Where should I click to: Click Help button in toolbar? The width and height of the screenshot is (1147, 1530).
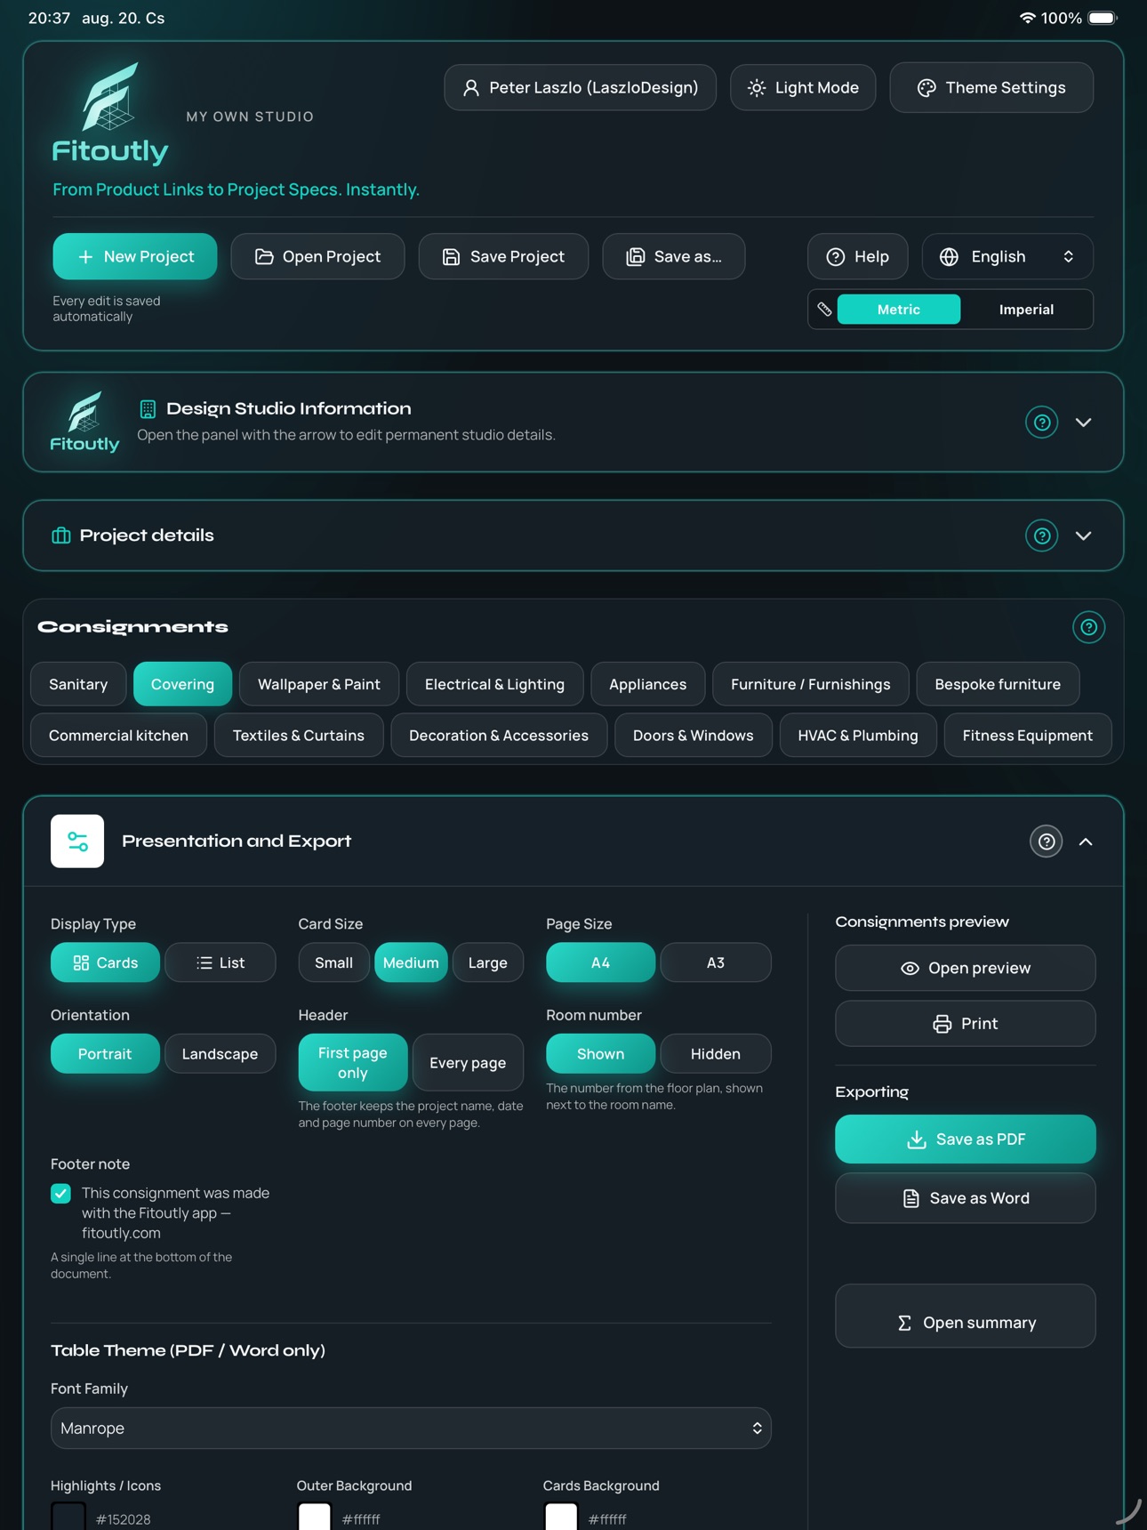click(857, 256)
